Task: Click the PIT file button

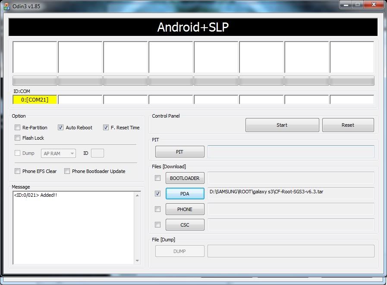Action: (x=180, y=152)
